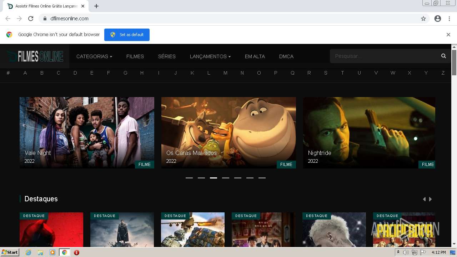Switch to Chrome taskbar icon
Screen dimensions: 457x257
click(x=64, y=252)
